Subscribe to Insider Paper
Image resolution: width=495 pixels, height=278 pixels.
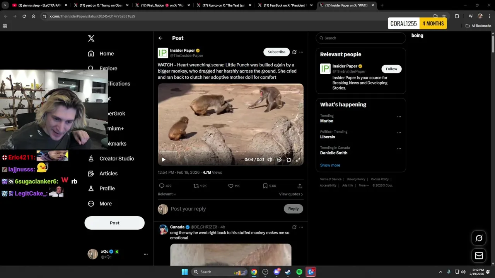(277, 52)
